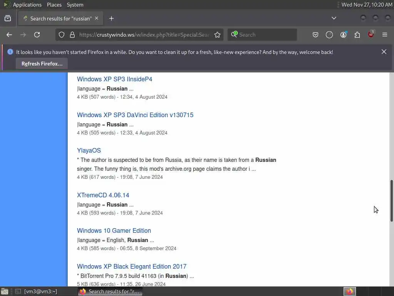
Task: Go back to the previous page
Action: pos(9,35)
